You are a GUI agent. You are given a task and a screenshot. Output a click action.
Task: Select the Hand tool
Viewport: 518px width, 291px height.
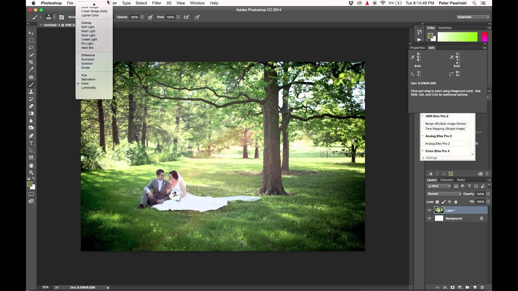[x=31, y=165]
